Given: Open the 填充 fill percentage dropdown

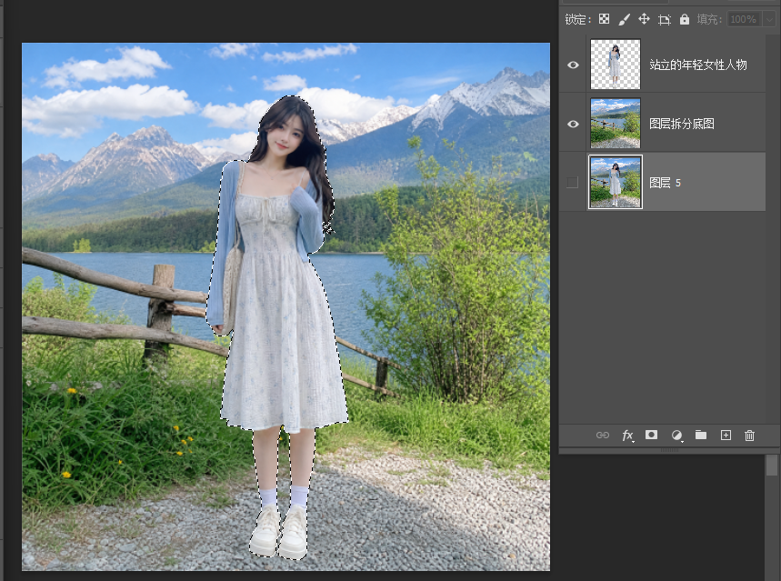Looking at the screenshot, I should coord(769,19).
